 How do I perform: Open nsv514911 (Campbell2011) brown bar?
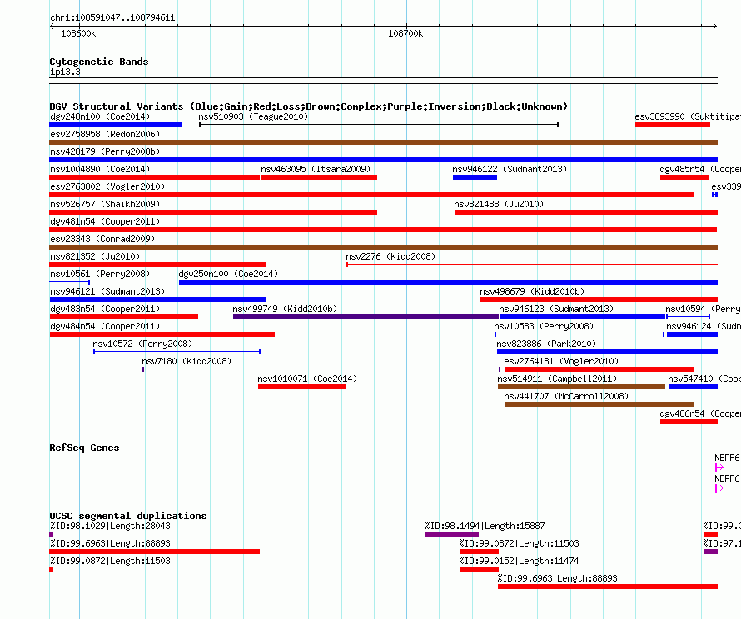point(581,387)
